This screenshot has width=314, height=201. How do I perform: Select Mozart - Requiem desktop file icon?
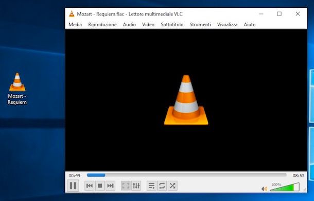(17, 89)
